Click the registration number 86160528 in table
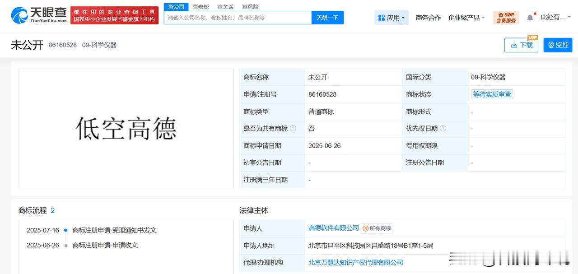Image resolution: width=578 pixels, height=274 pixels. tap(322, 94)
